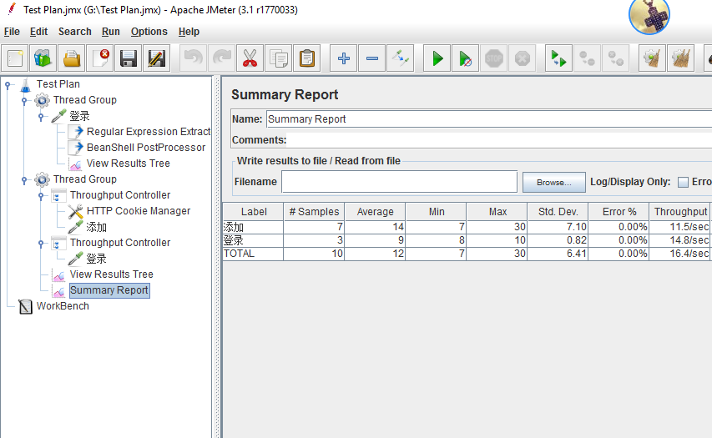Open the File menu
The image size is (712, 438).
12,32
